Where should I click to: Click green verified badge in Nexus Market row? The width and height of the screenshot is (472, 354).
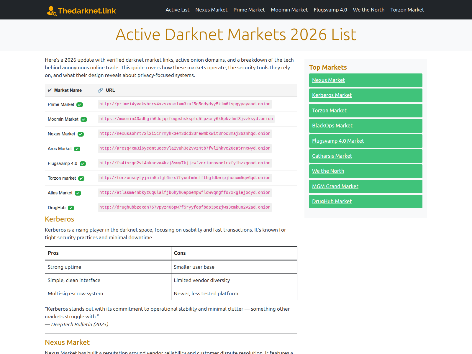[81, 134]
